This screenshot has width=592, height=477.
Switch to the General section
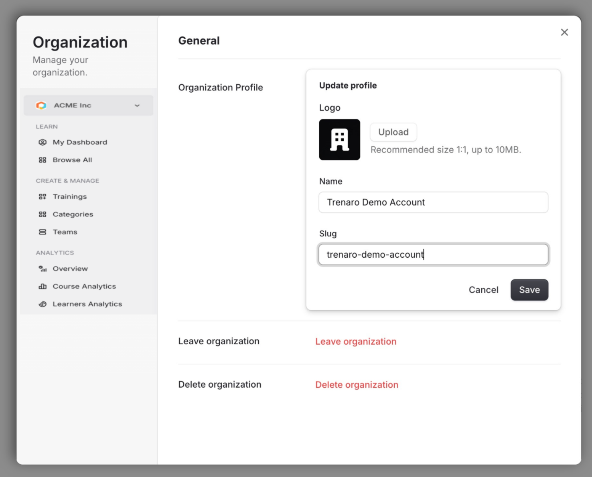199,40
